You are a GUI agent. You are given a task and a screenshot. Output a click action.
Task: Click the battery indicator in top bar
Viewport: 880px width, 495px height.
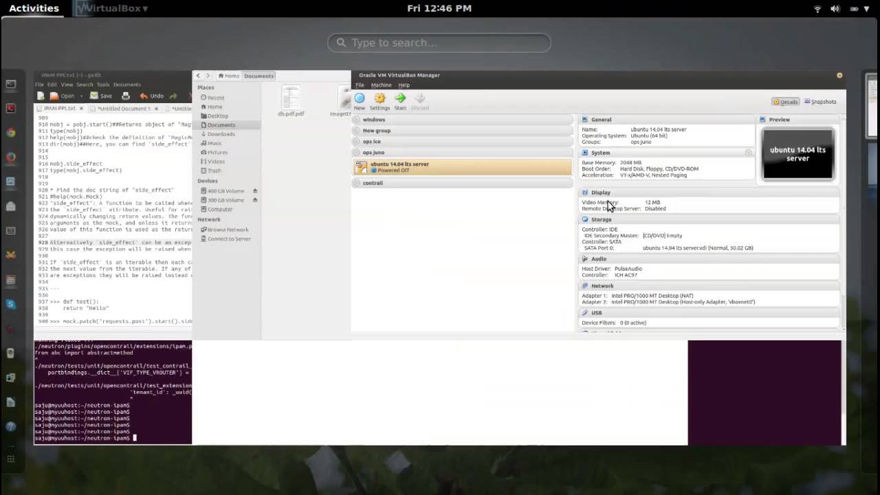click(854, 9)
